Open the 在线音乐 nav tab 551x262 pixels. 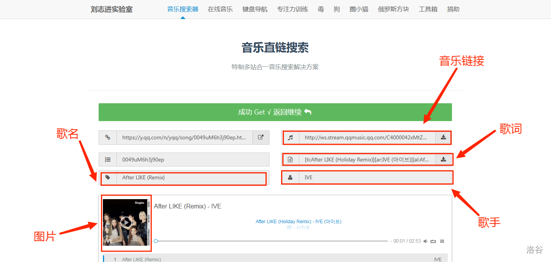(x=220, y=9)
